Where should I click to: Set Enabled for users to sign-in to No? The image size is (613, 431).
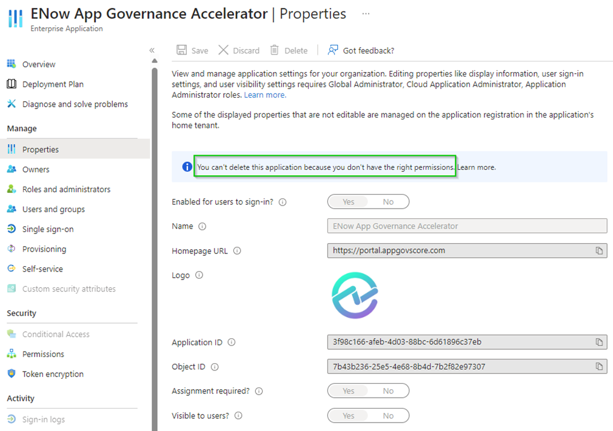(x=388, y=201)
